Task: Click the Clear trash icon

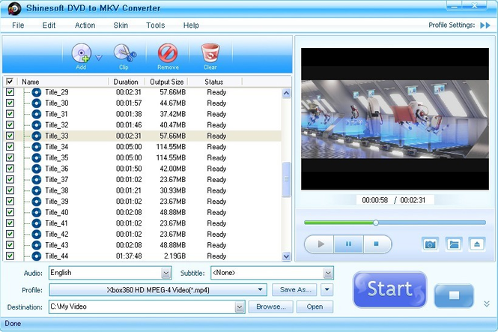Action: pos(210,53)
